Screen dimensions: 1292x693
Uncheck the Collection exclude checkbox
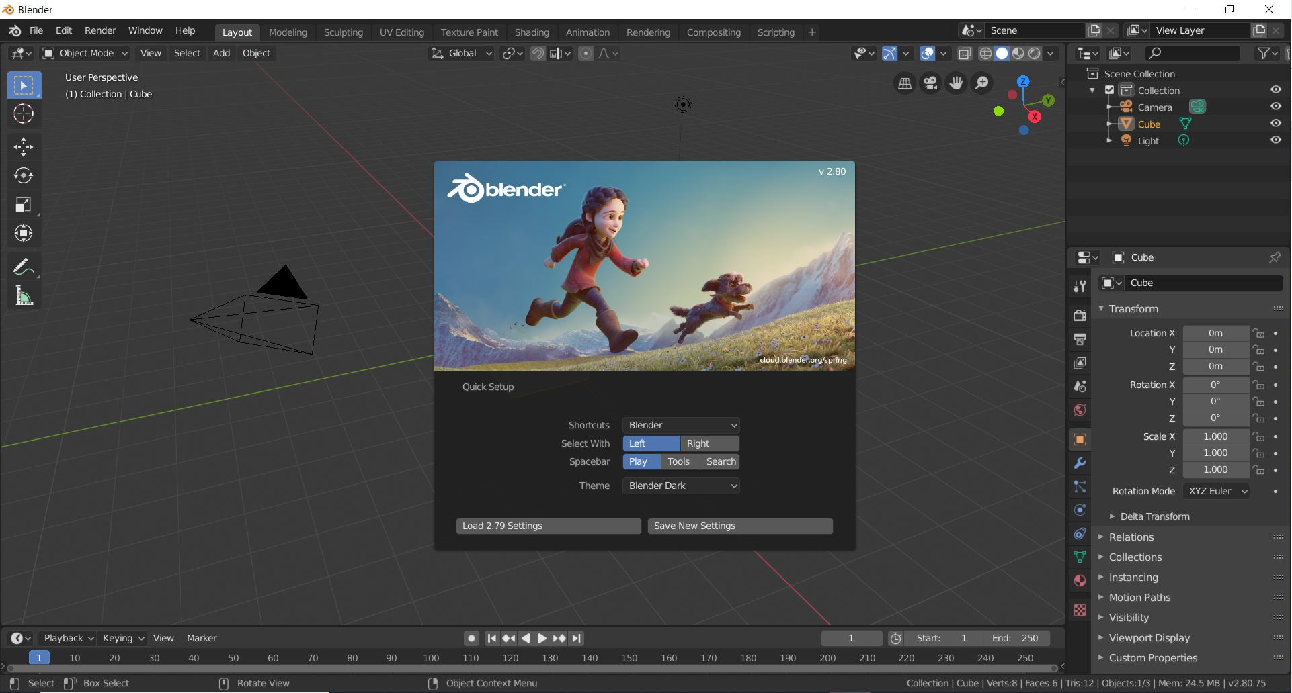[x=1110, y=90]
